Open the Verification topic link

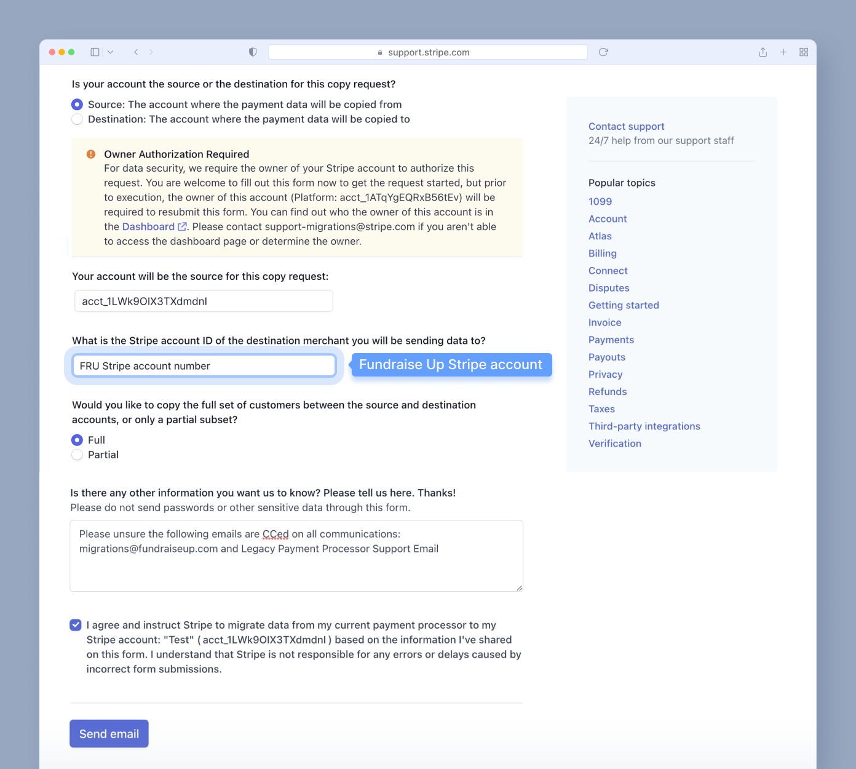tap(615, 443)
